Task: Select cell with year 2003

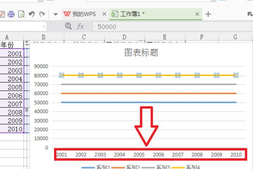Action: (12, 70)
